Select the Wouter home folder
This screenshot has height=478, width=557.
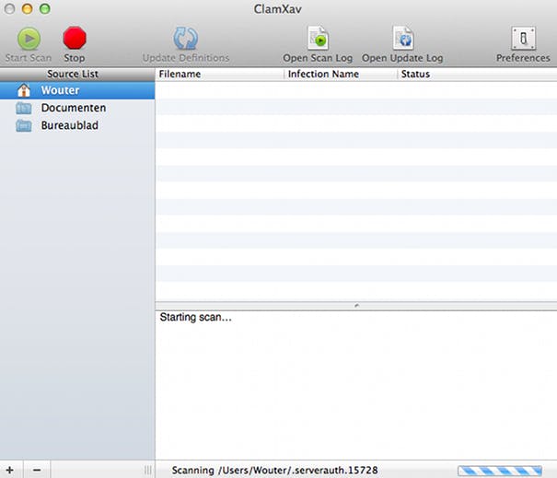(77, 90)
